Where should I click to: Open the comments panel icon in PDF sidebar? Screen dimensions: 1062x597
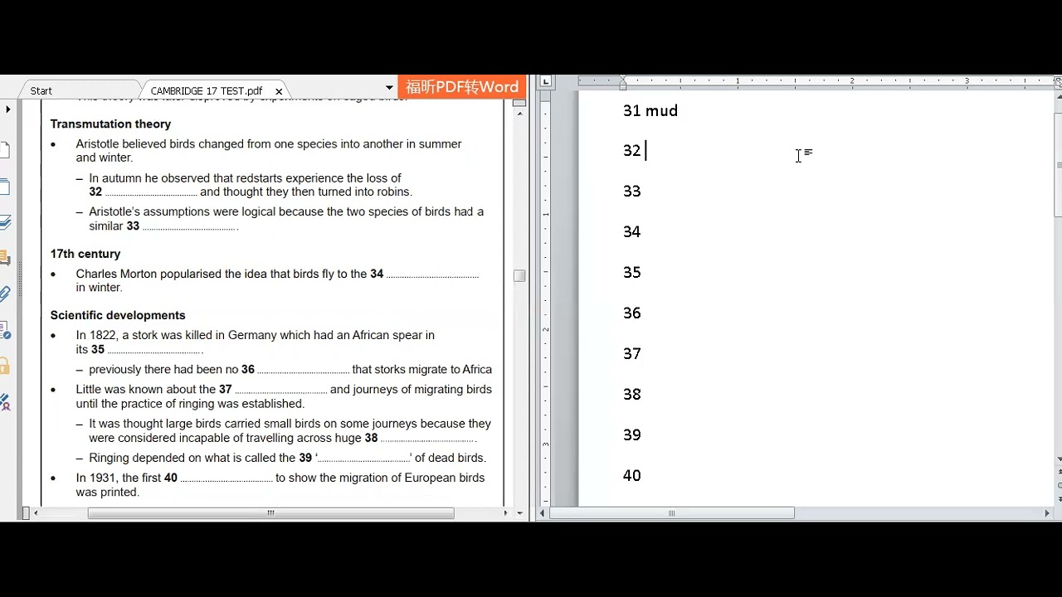(4, 258)
